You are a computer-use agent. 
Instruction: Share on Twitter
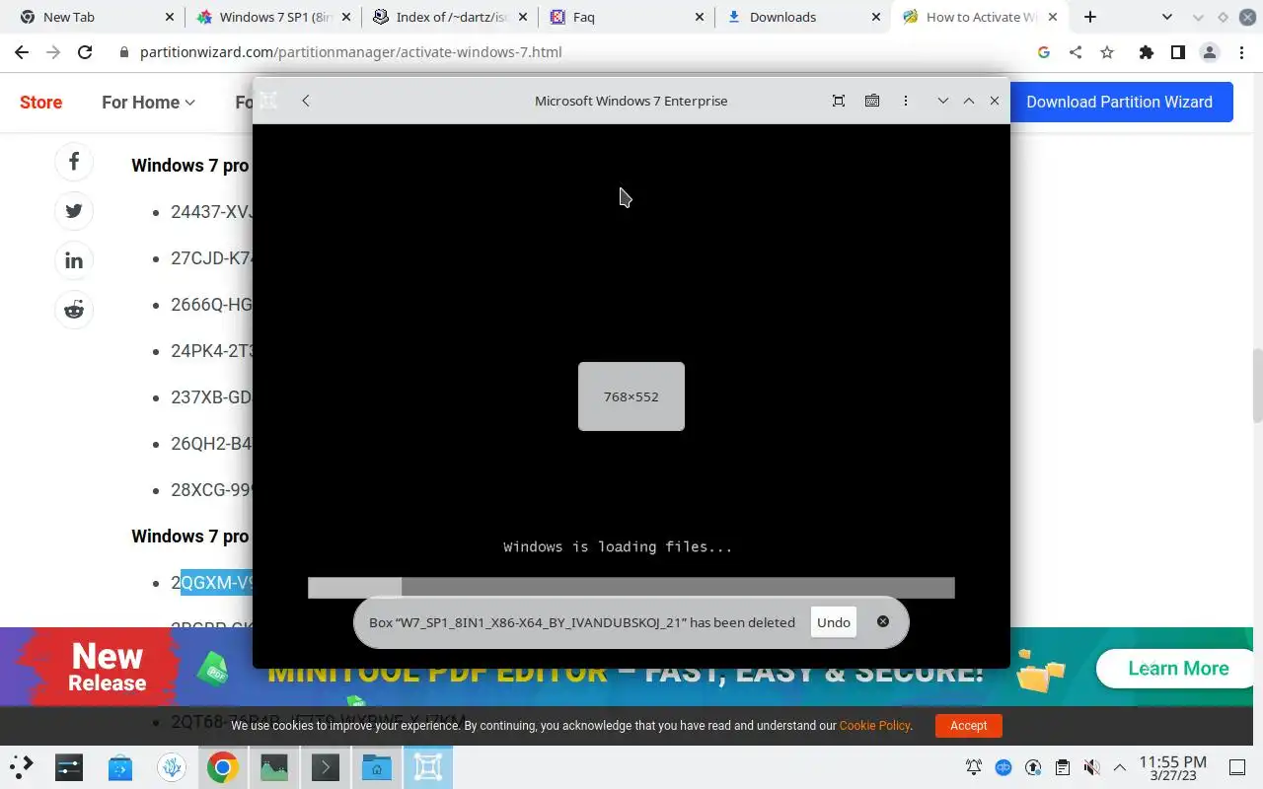(74, 211)
